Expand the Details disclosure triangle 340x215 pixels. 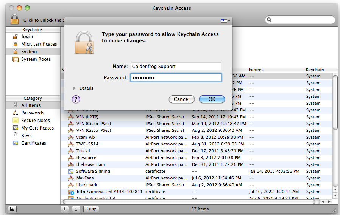pos(74,88)
